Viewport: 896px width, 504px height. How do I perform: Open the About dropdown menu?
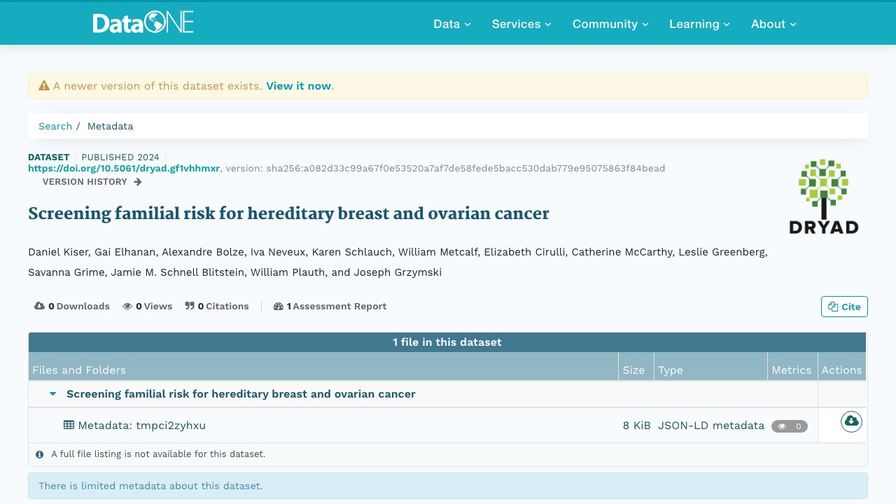[773, 24]
